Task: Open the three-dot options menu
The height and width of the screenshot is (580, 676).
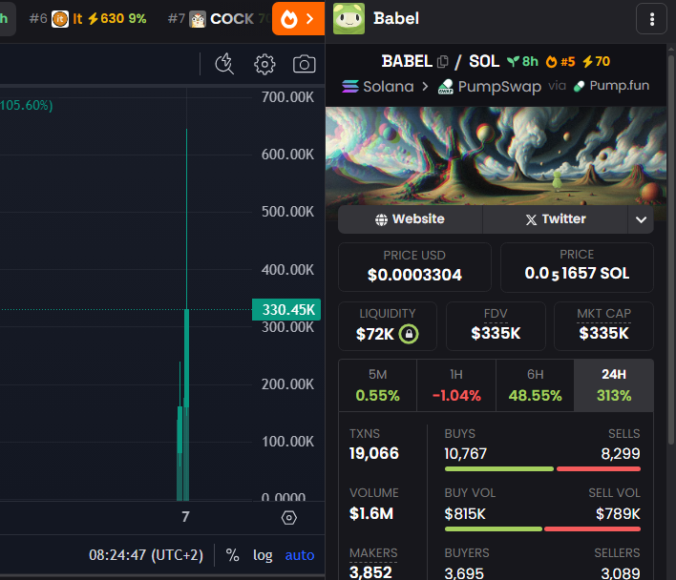Action: pos(652,19)
